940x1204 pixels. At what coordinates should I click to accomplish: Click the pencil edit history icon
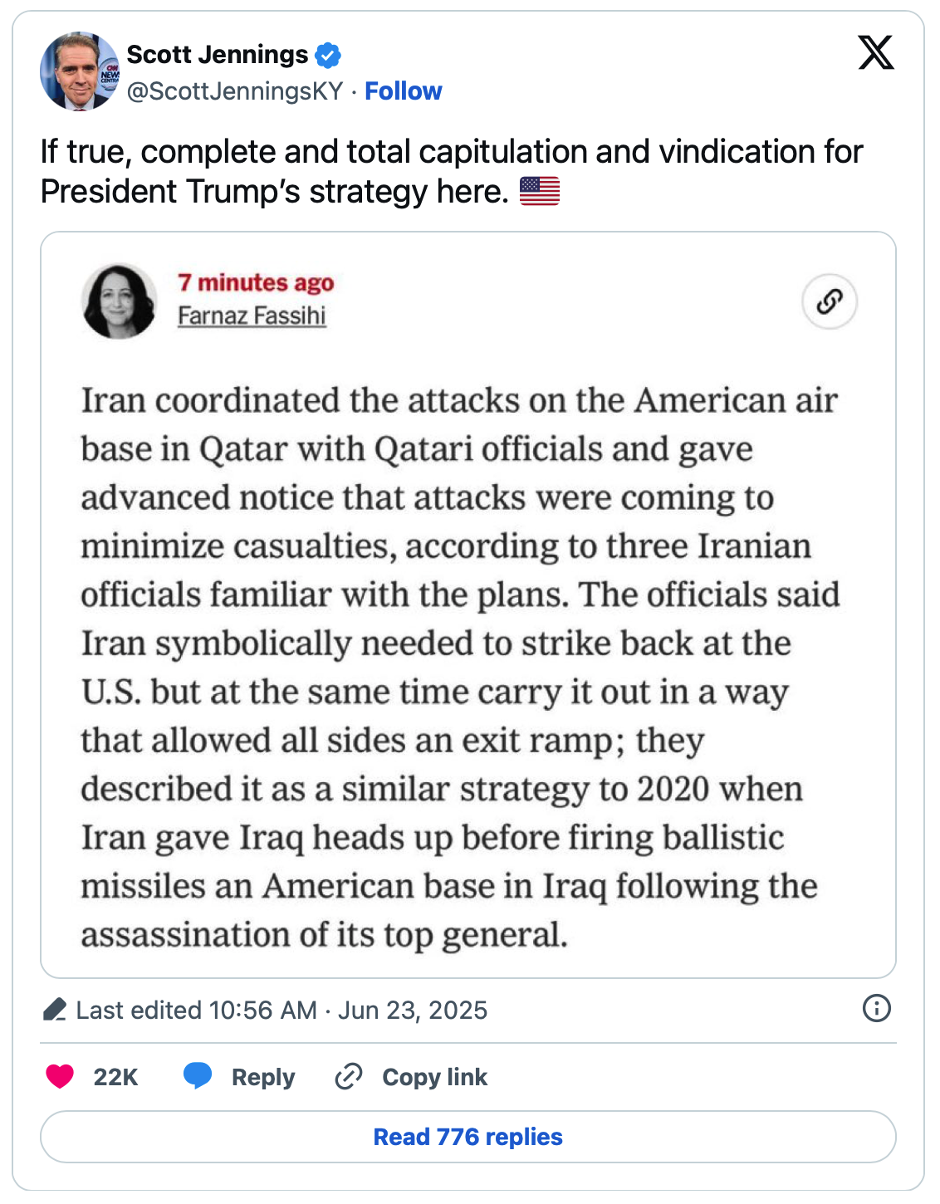point(55,1010)
